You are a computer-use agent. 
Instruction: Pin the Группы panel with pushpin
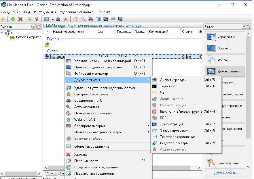33,26
